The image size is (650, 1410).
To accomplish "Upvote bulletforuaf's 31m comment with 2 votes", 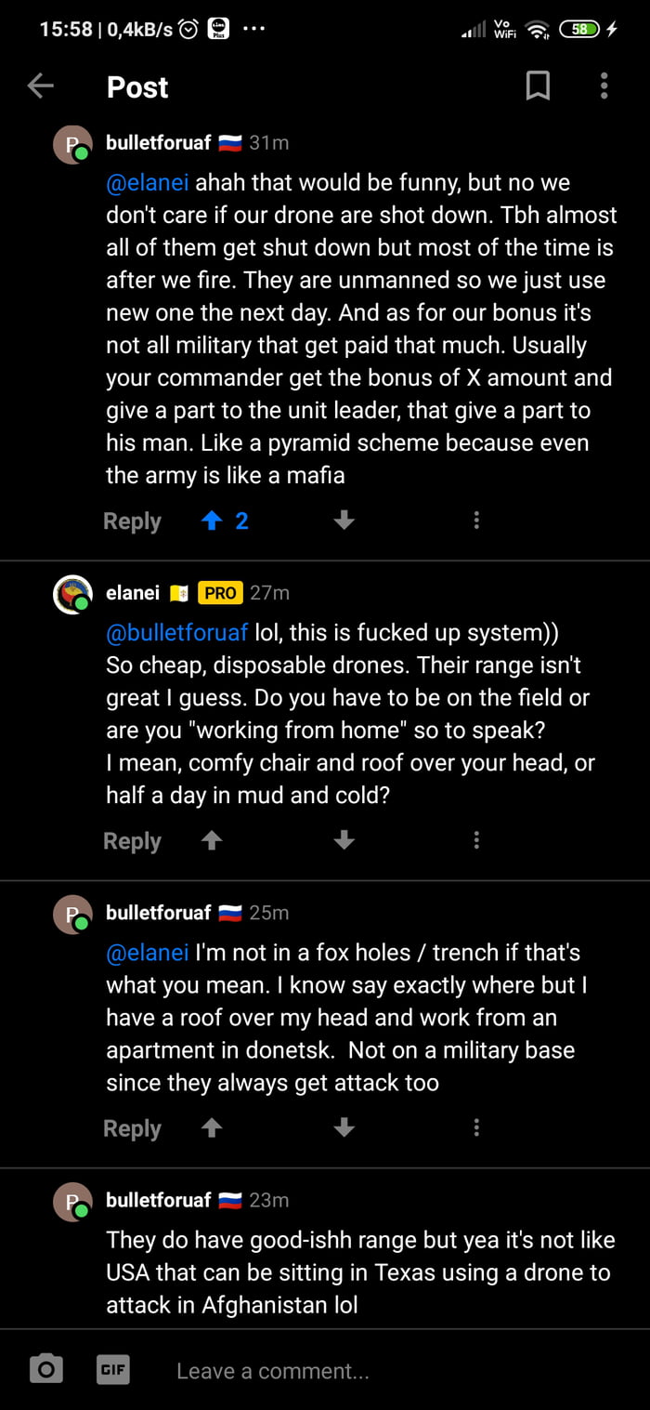I will click(x=213, y=521).
